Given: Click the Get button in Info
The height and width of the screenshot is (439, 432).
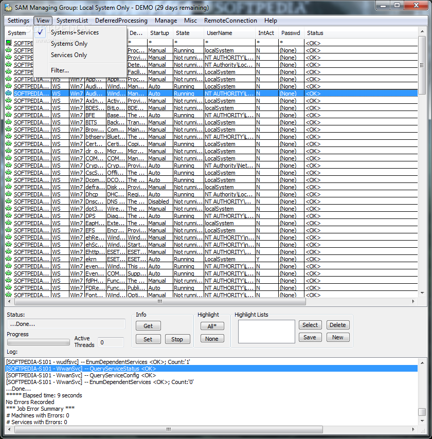Looking at the screenshot, I should pyautogui.click(x=148, y=326).
